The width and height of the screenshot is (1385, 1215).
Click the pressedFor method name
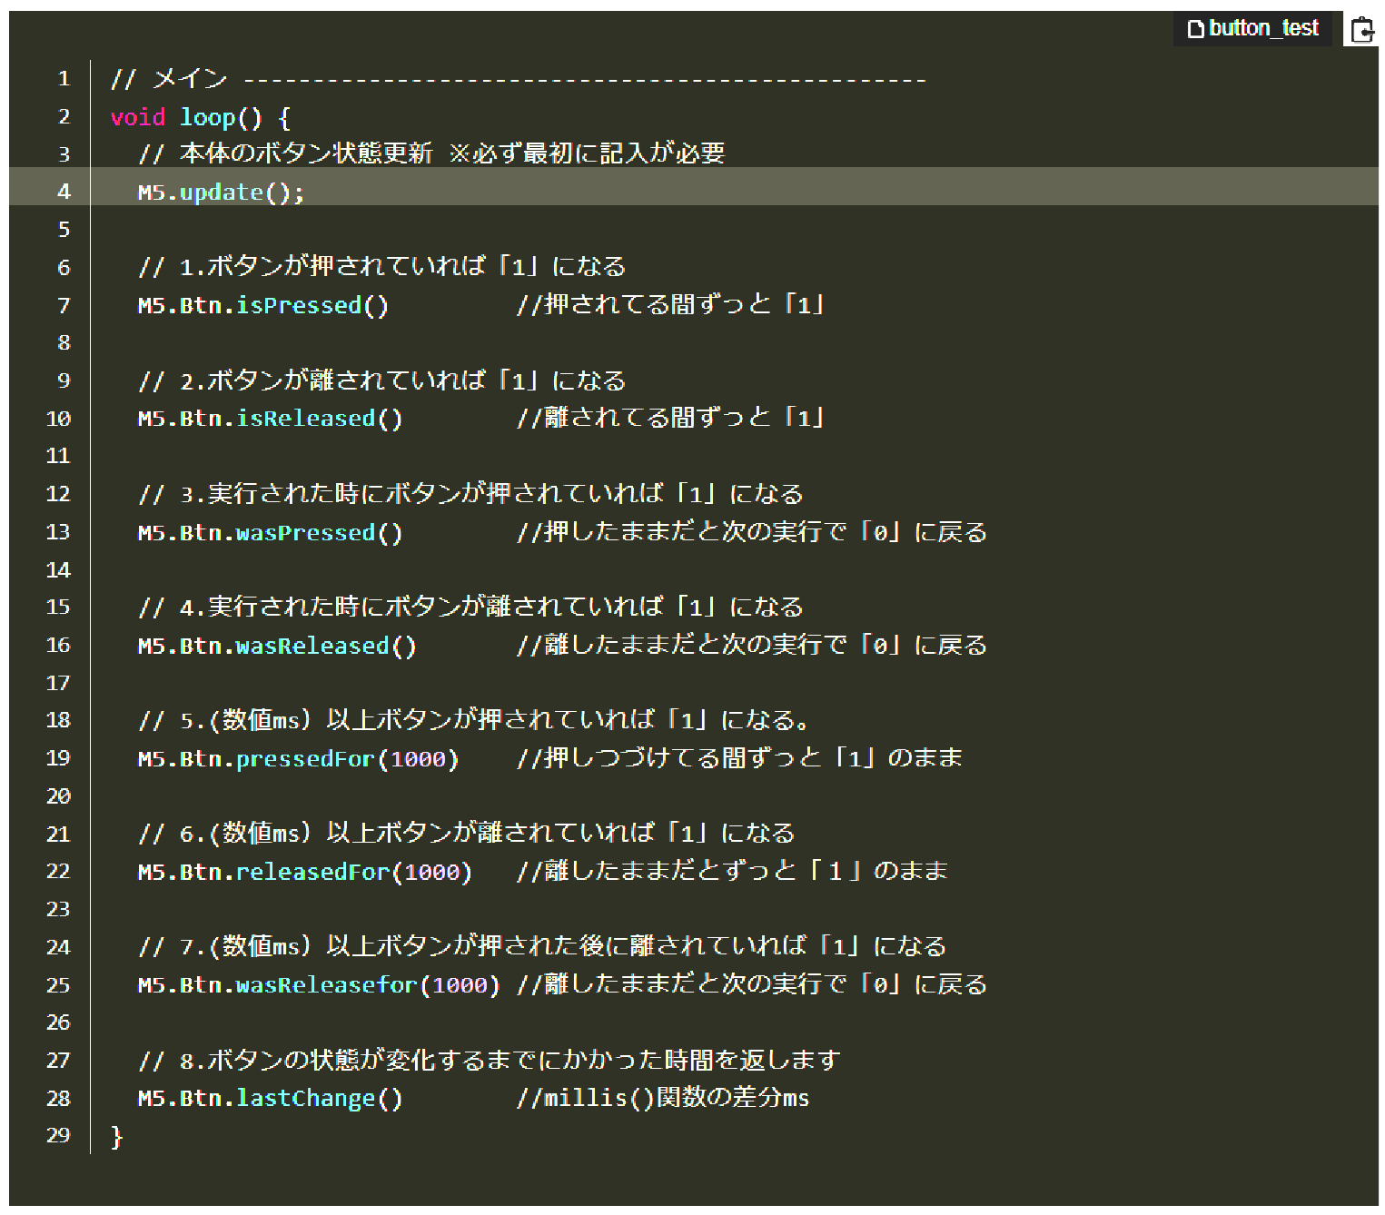pos(306,759)
